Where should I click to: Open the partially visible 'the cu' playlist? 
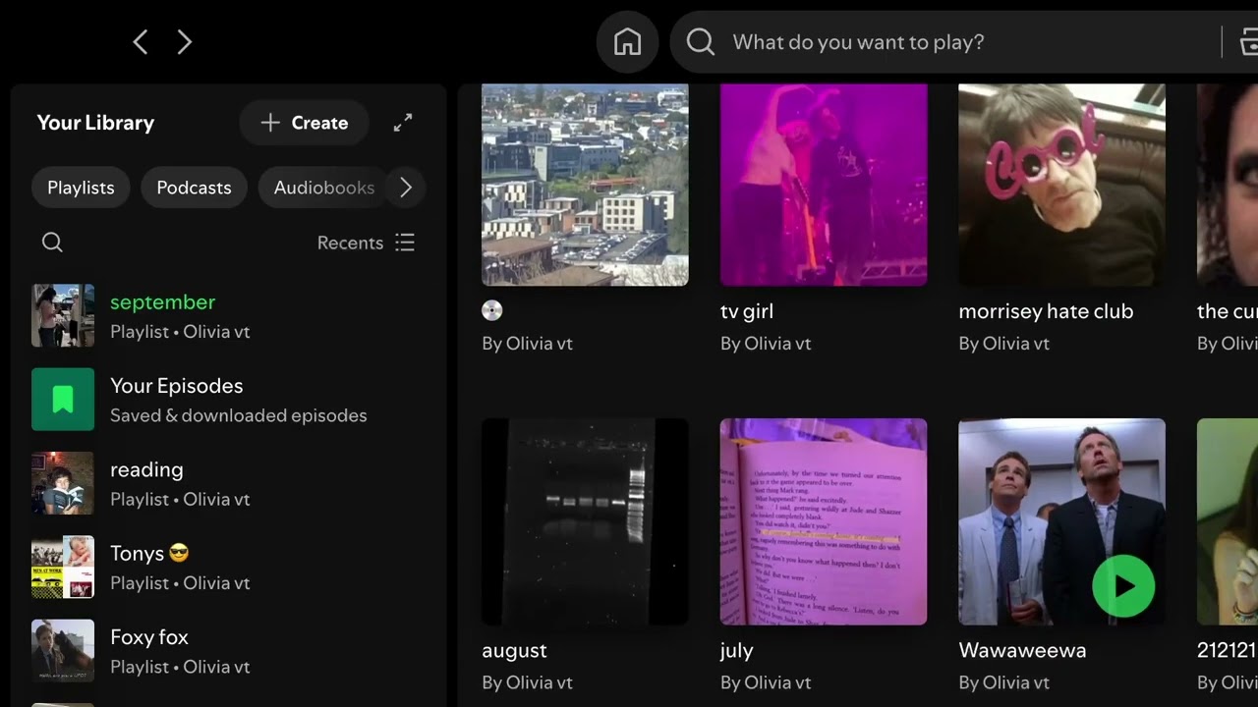(1228, 185)
